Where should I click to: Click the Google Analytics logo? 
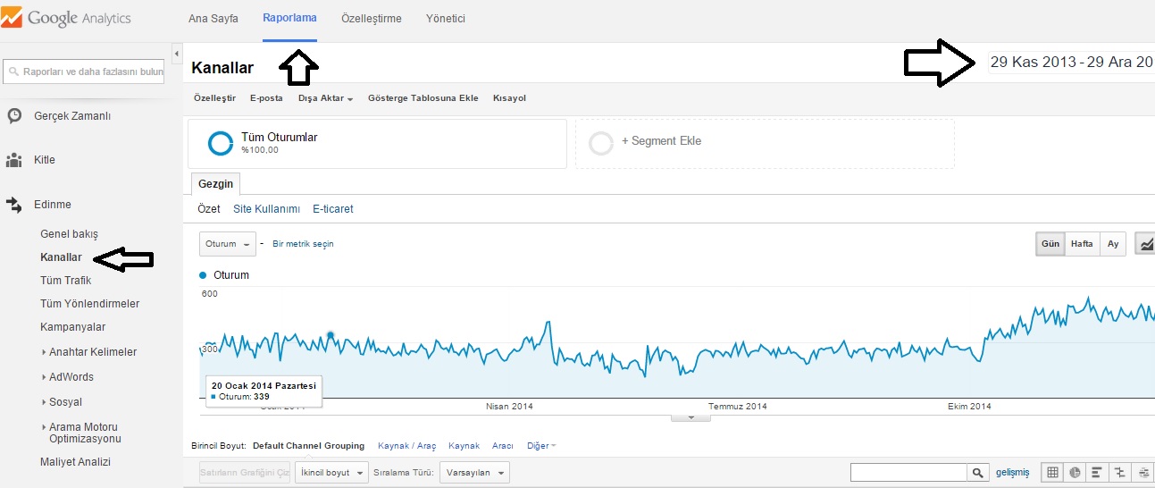coord(67,18)
